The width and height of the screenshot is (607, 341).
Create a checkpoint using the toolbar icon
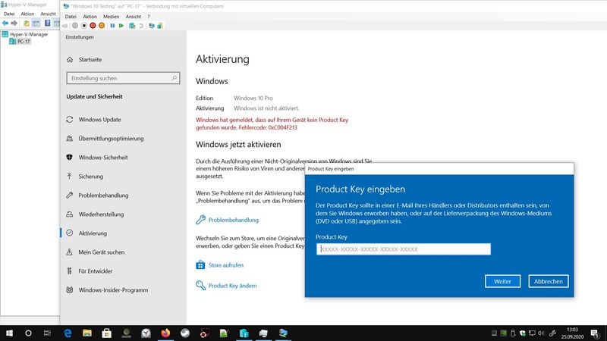pos(132,26)
